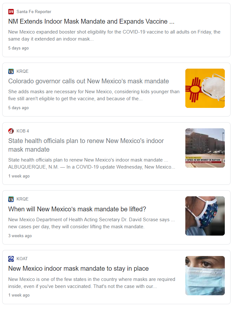Click the KOAT source name text
235x309 pixels.
(22, 259)
